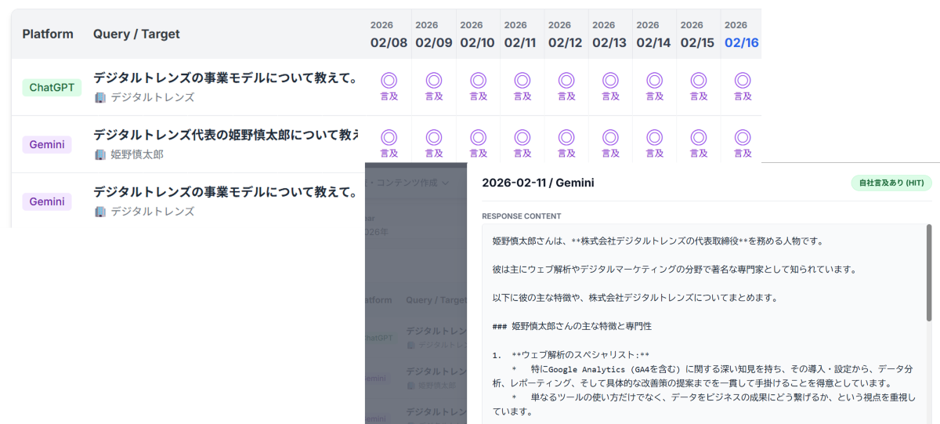Click the 自社言及あり (HIT) badge
940x424 pixels.
click(891, 183)
